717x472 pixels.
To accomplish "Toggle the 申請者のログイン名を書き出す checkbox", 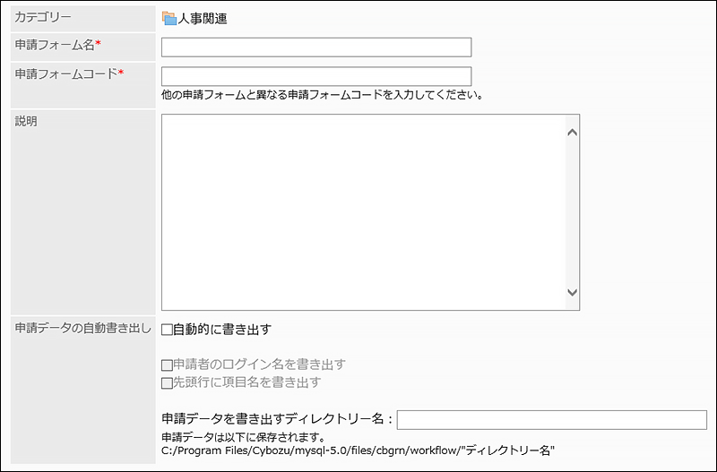I will (167, 365).
